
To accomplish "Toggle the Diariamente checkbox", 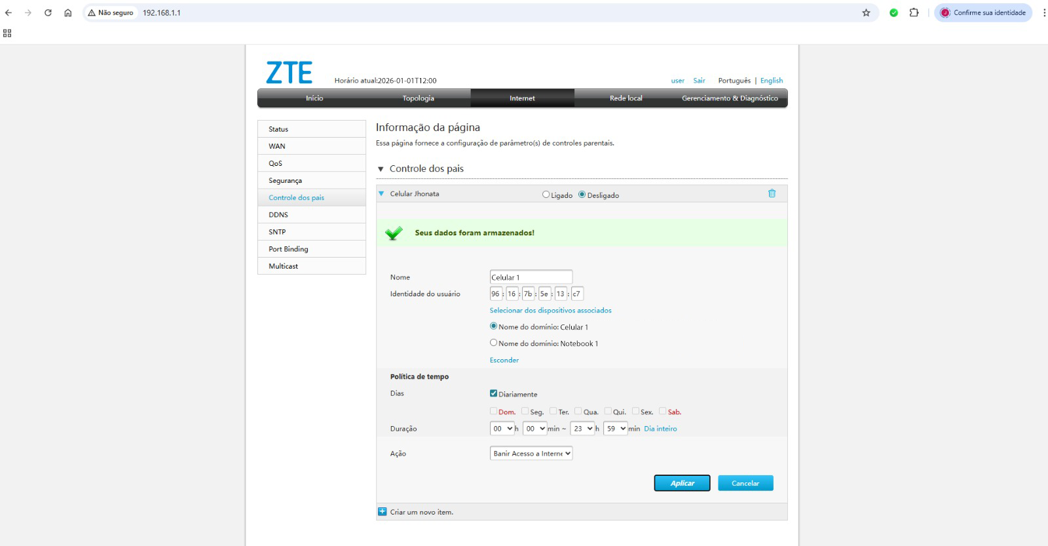I will pos(493,393).
